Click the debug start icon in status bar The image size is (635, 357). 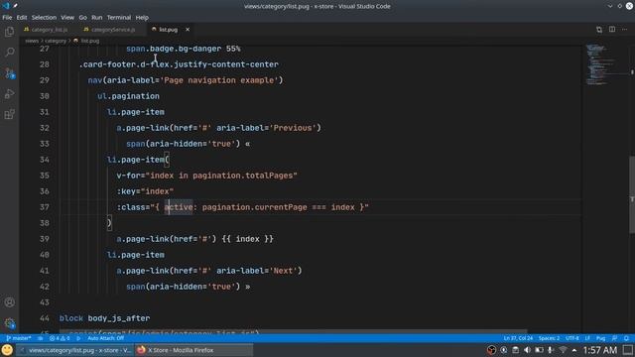(78, 338)
